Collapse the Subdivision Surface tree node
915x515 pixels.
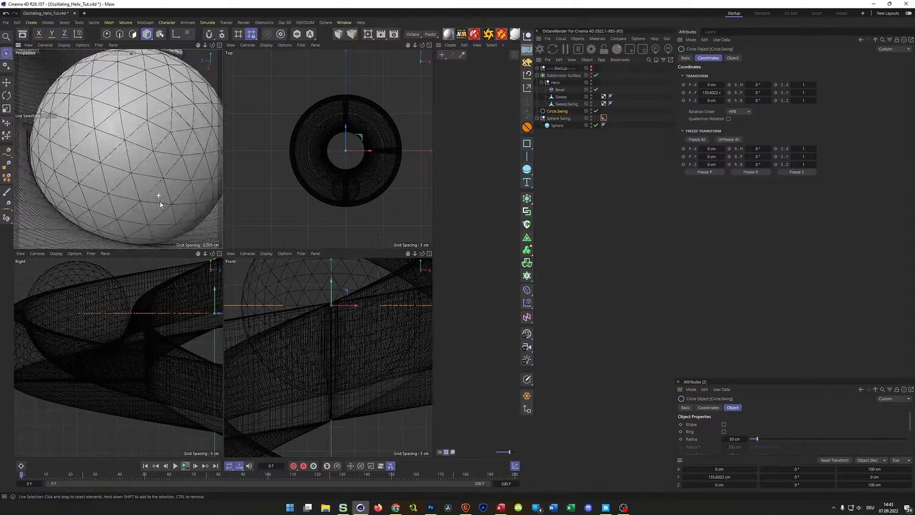pos(537,76)
